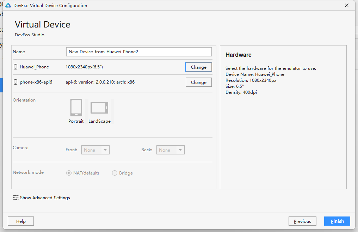Click the phone icon beside Huawei_Phone
The width and height of the screenshot is (358, 232).
click(x=16, y=67)
